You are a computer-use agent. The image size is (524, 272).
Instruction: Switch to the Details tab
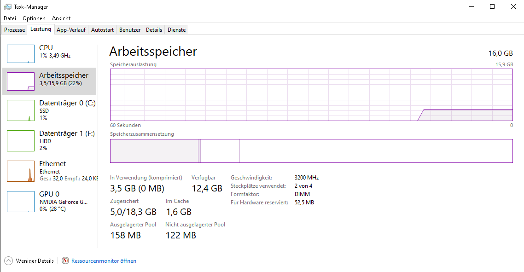(x=154, y=30)
